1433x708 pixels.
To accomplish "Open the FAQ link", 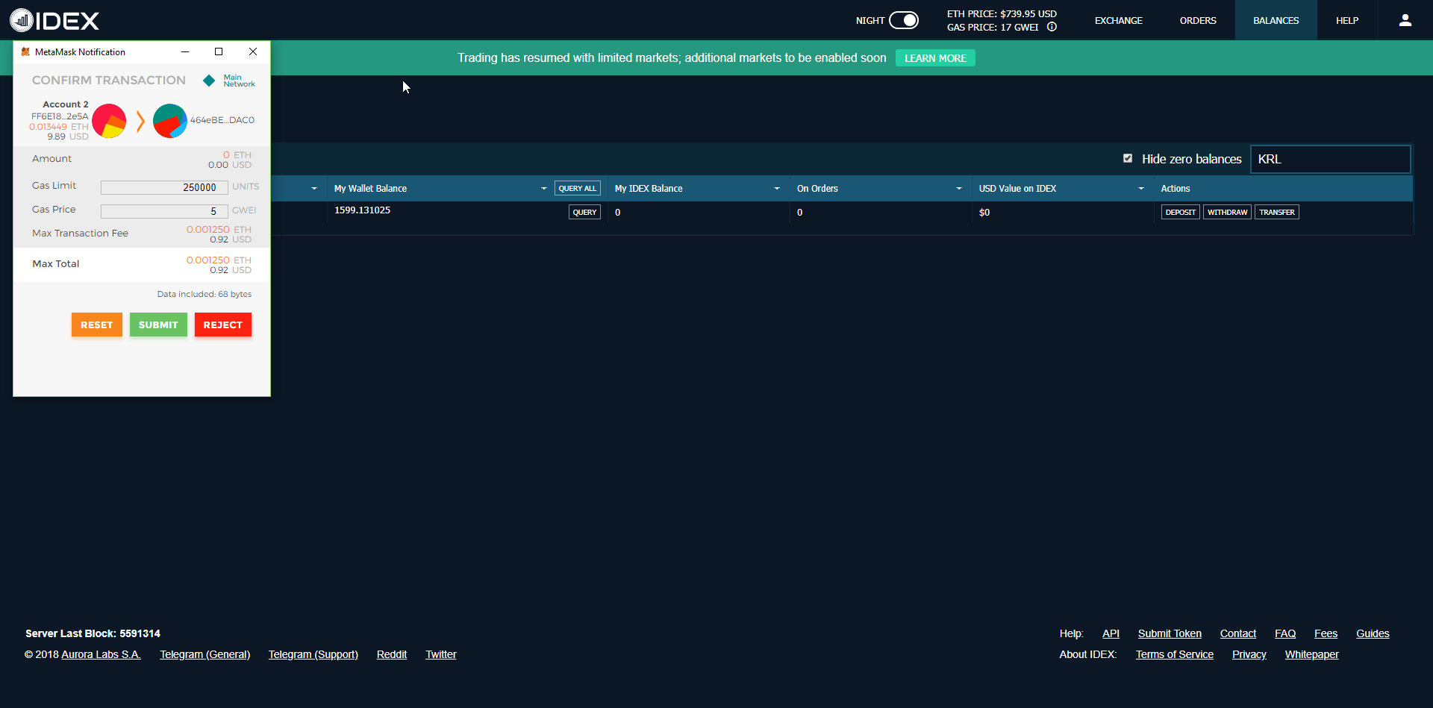I will 1285,633.
